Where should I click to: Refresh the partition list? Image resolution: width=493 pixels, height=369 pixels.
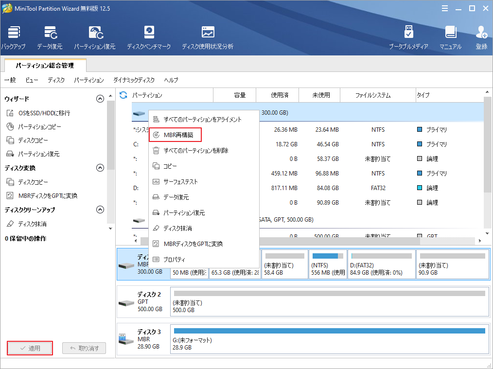coord(123,95)
